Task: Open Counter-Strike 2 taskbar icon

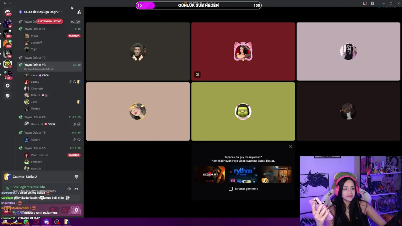Action: [x=67, y=222]
